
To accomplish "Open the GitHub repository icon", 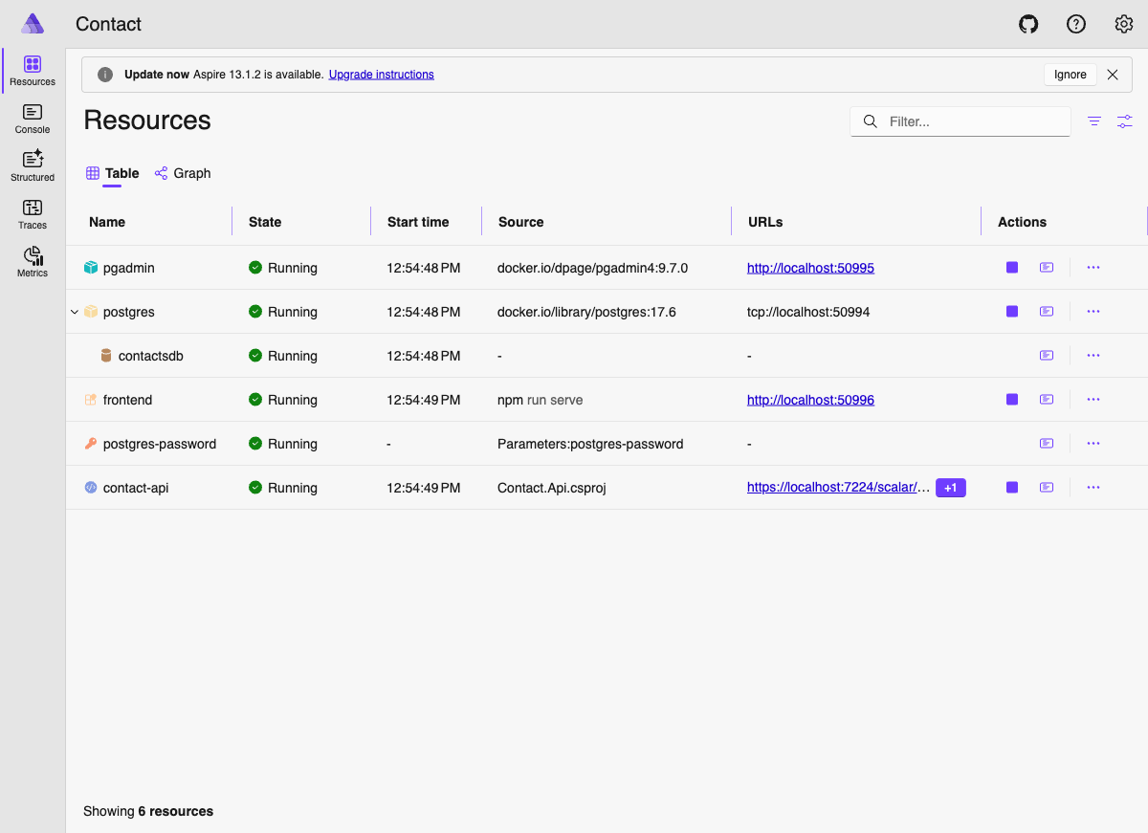I will point(1028,23).
